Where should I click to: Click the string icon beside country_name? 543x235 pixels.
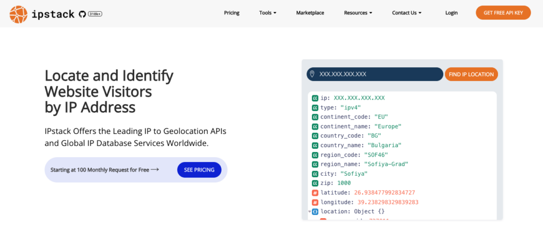point(315,145)
